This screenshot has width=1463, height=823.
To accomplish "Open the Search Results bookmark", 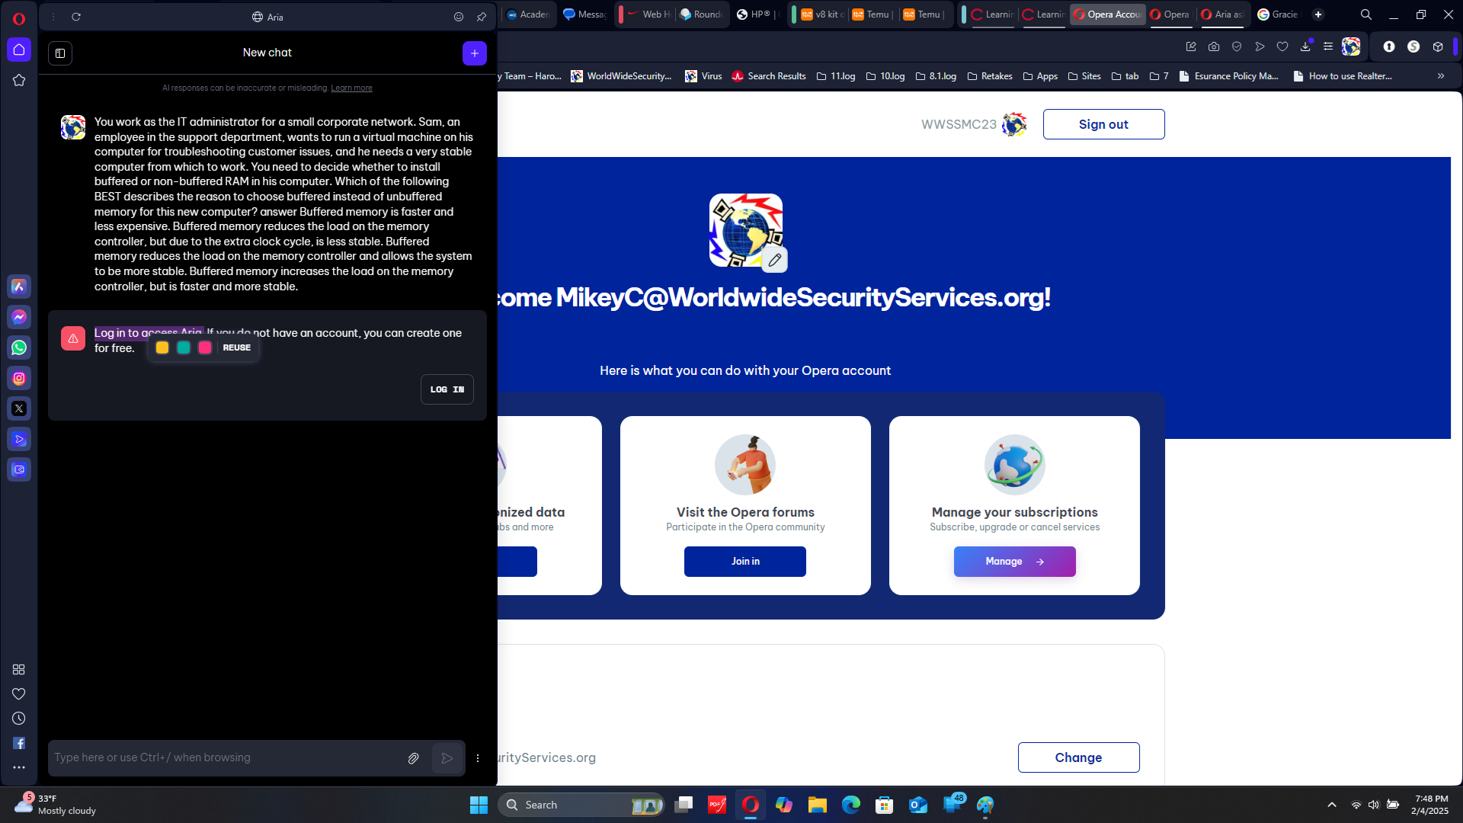I will click(769, 76).
